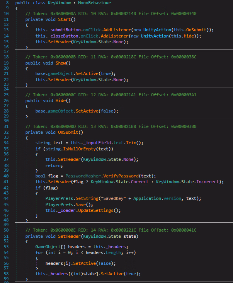
Task: Open the PasswordHasher class reference
Action: point(83,176)
